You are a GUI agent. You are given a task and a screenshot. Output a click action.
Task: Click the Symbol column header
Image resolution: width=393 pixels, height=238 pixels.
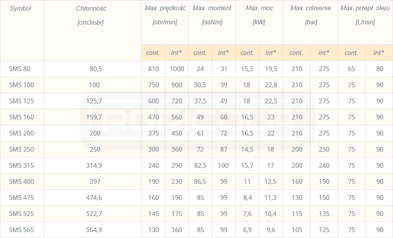tap(20, 8)
